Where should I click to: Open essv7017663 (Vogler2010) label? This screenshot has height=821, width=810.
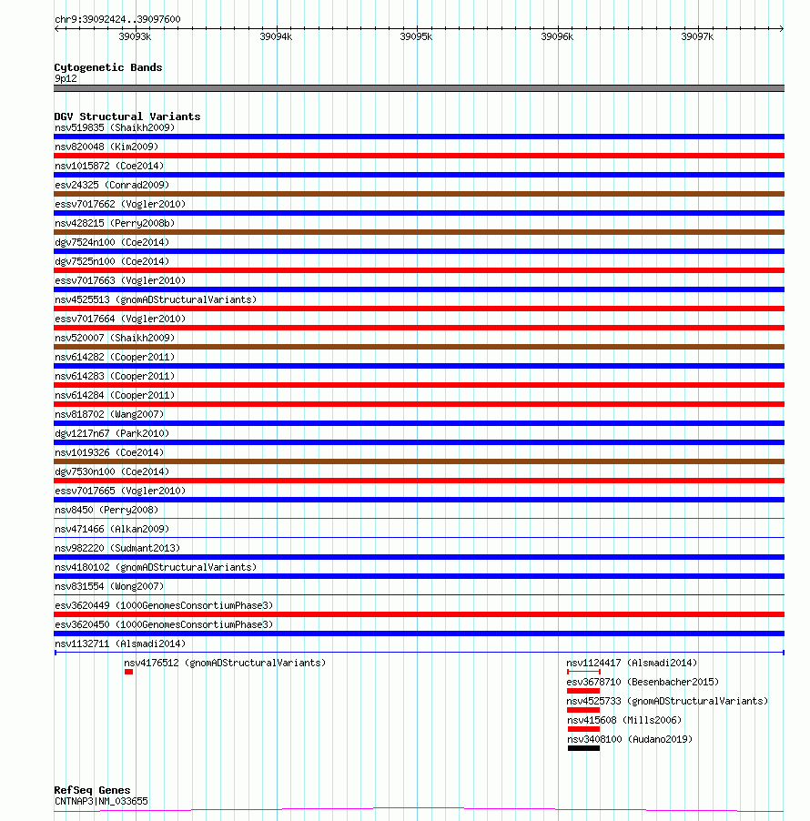point(120,280)
